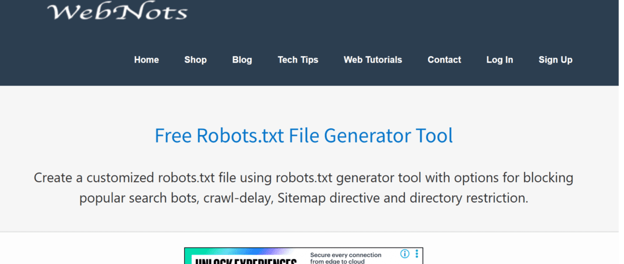Viewport: 624px width, 264px height.
Task: Open the Shop menu item
Action: (x=195, y=60)
